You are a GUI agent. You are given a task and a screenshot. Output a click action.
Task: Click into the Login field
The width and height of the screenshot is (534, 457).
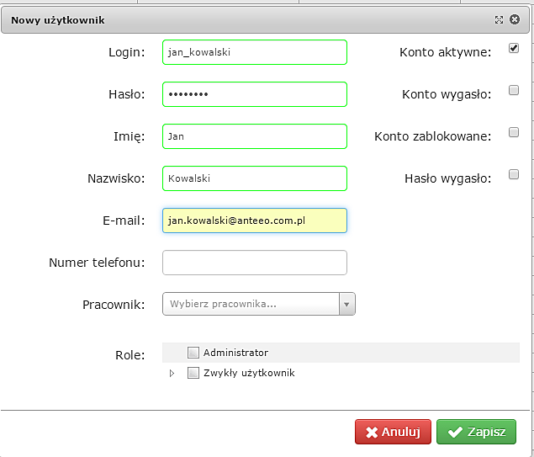(x=254, y=52)
